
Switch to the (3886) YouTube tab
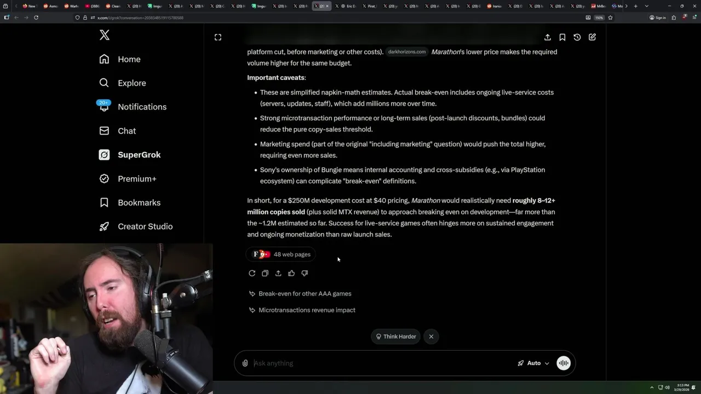pos(92,6)
